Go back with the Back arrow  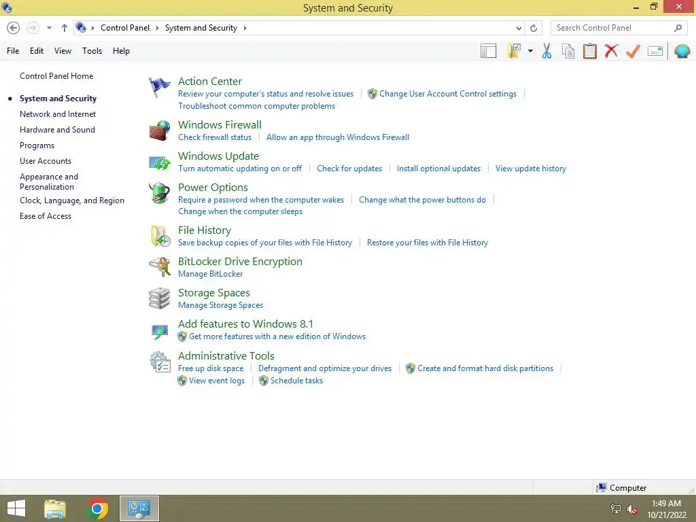(x=14, y=28)
